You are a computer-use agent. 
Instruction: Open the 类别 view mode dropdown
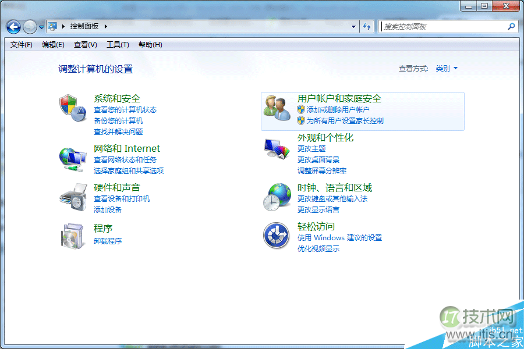point(447,69)
